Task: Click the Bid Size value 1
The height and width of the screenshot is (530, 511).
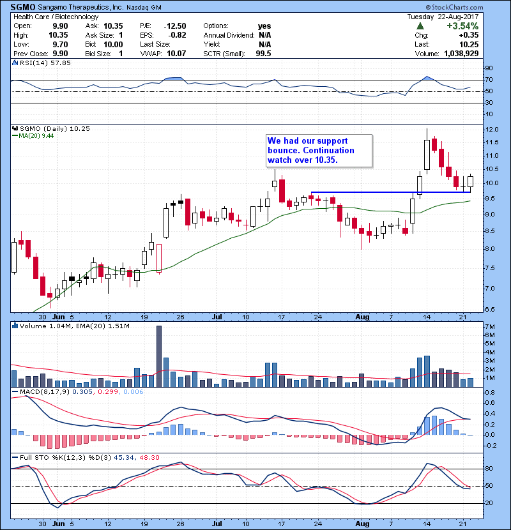Action: 121,54
